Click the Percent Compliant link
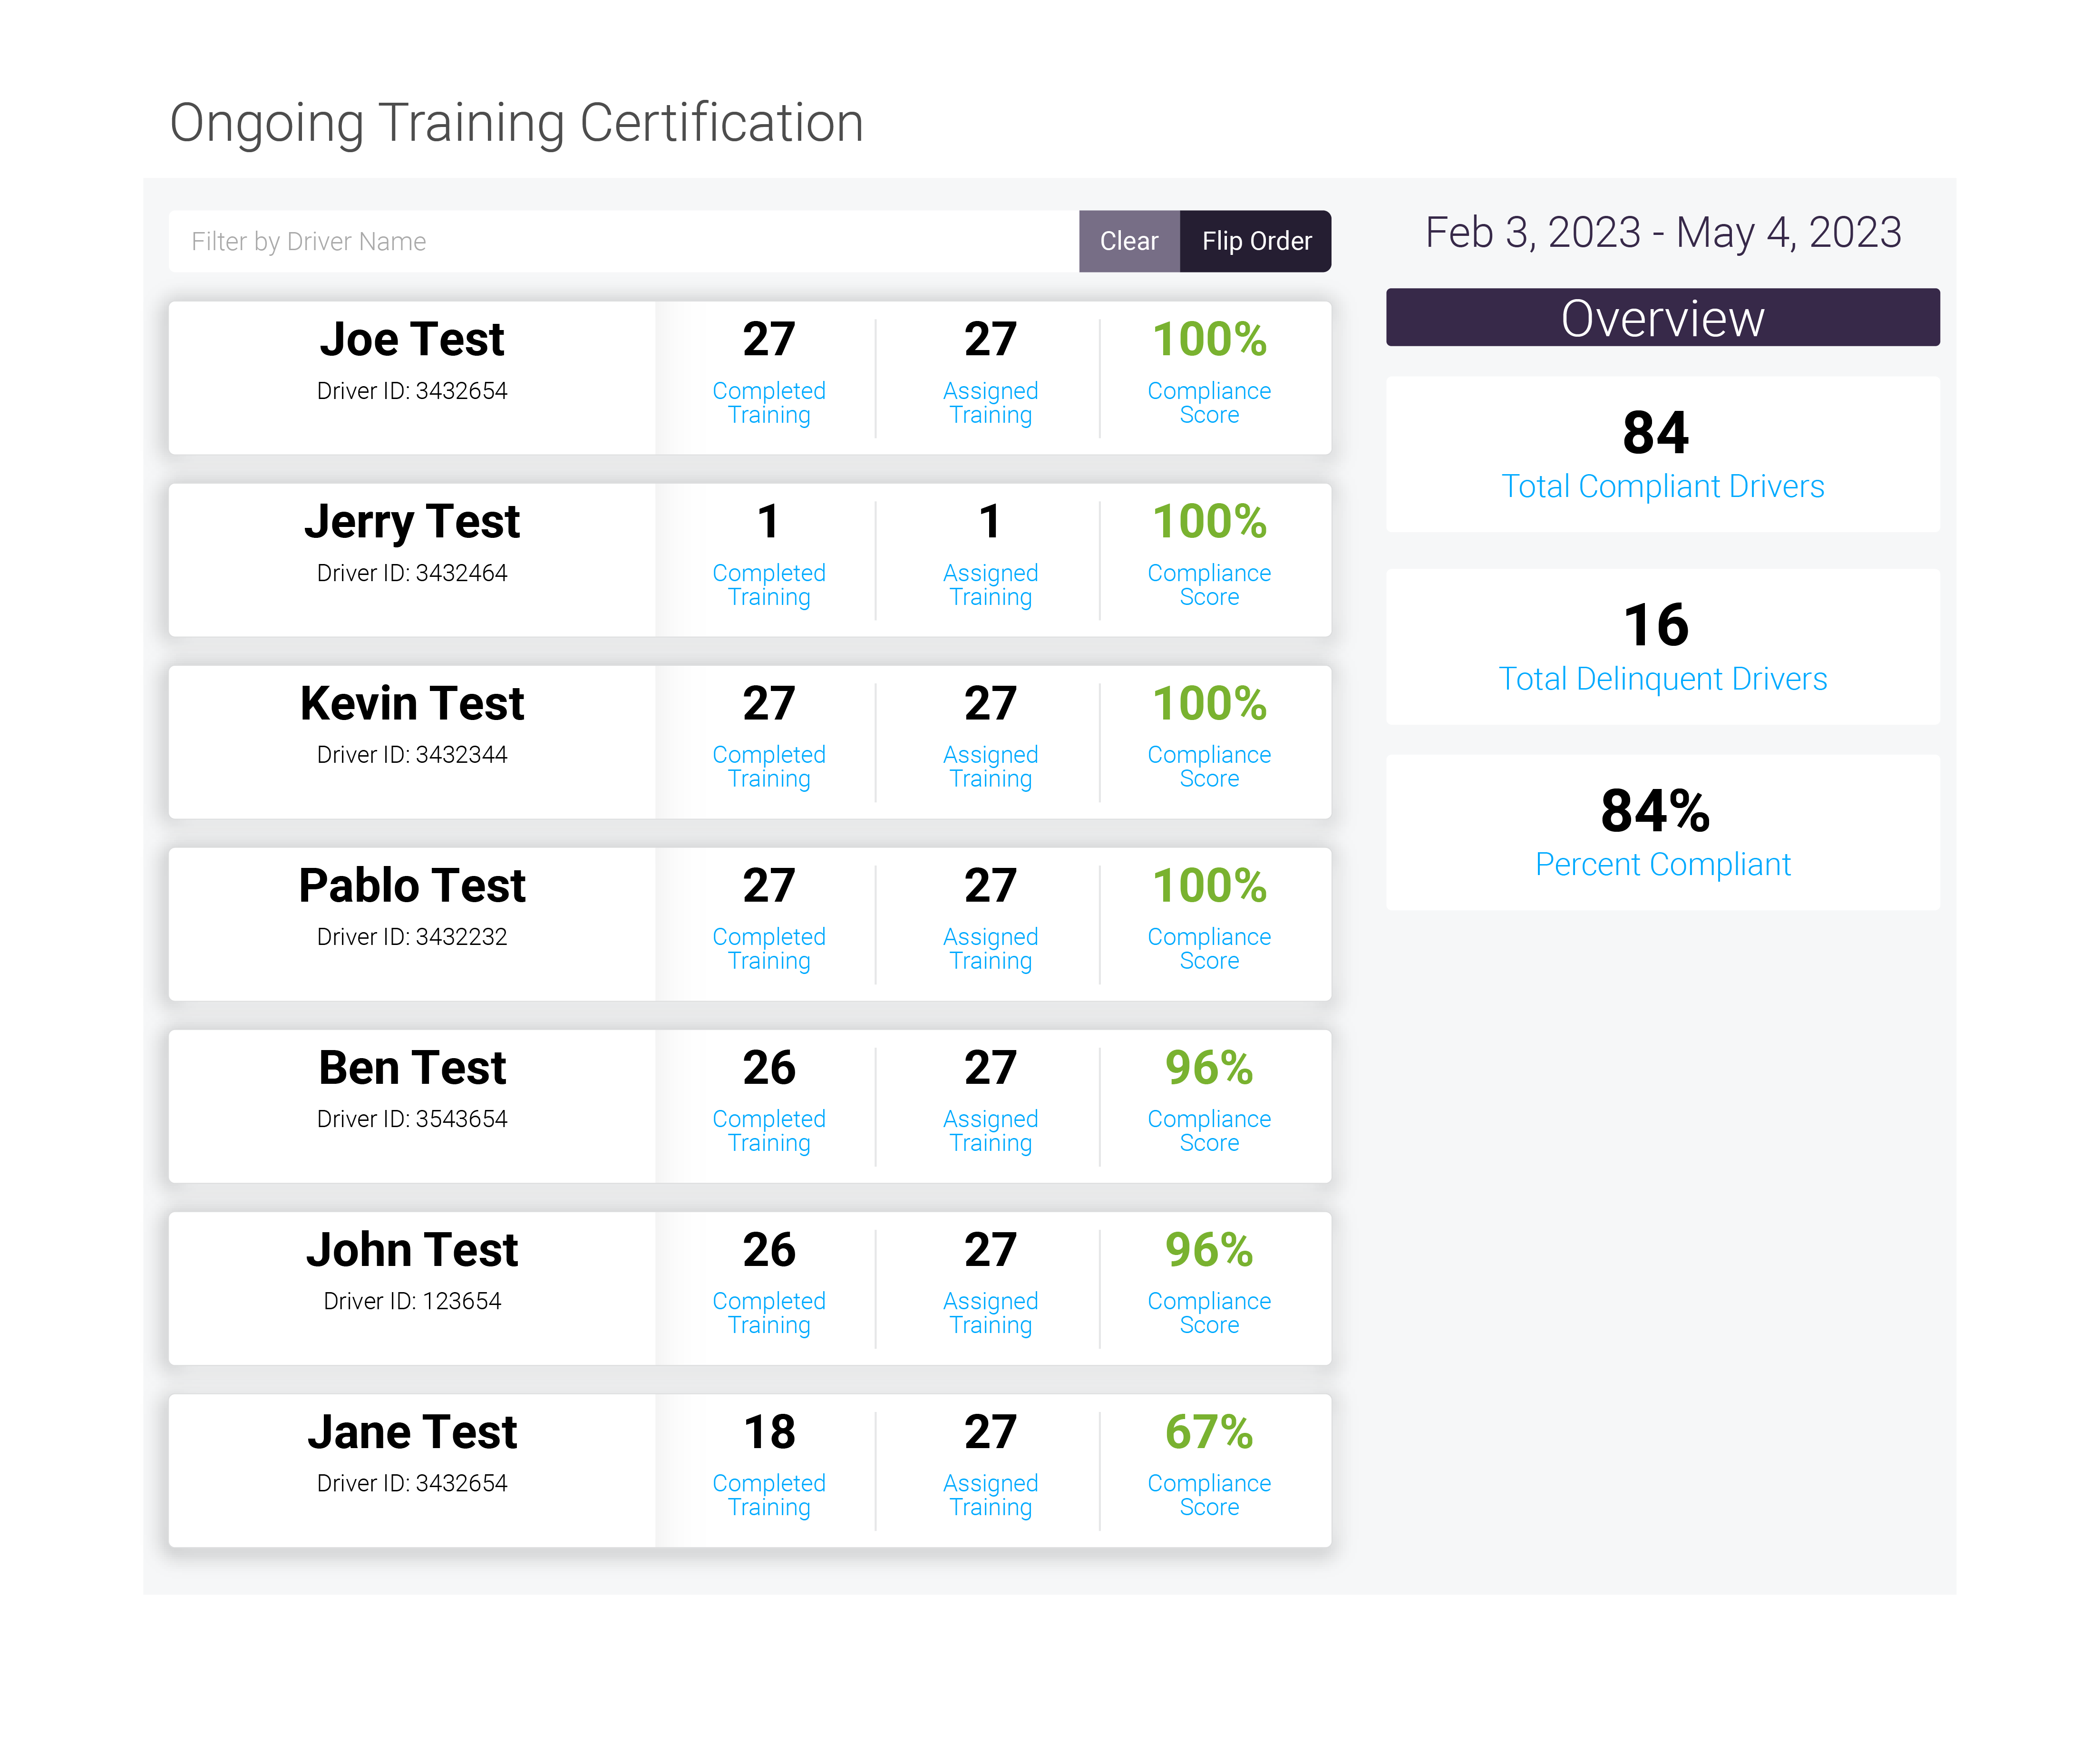The height and width of the screenshot is (1742, 2100). point(1663,864)
